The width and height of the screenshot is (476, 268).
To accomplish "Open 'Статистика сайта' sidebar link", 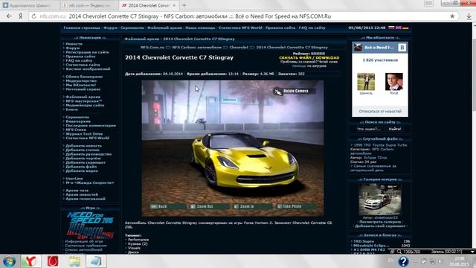I will pyautogui.click(x=83, y=65).
